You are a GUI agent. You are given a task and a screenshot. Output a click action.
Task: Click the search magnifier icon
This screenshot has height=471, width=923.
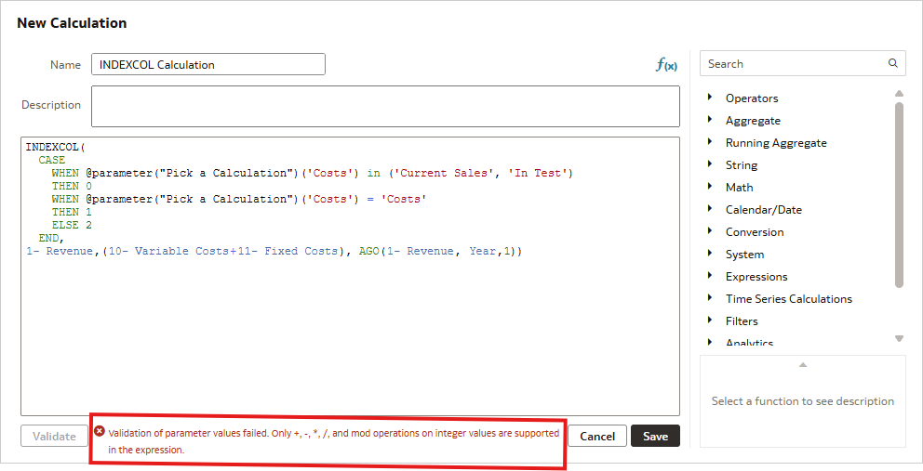[x=893, y=63]
